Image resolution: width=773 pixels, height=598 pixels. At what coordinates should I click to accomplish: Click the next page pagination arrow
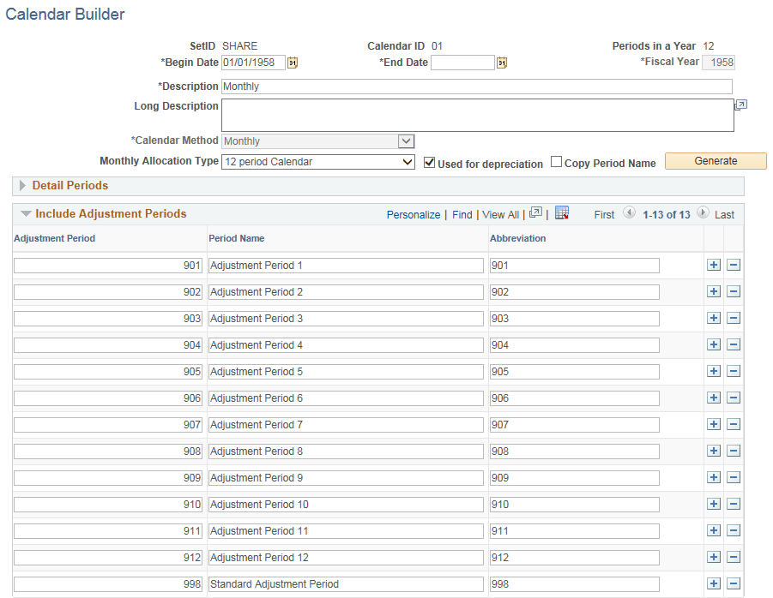point(702,214)
